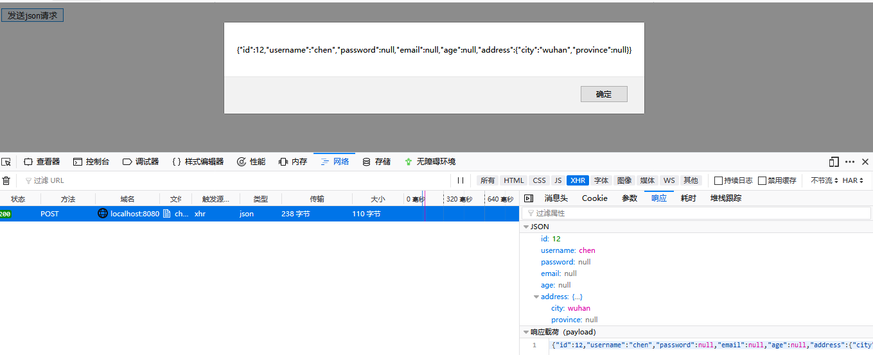This screenshot has height=355, width=873.
Task: Open the 消息头 headers tab
Action: 556,198
